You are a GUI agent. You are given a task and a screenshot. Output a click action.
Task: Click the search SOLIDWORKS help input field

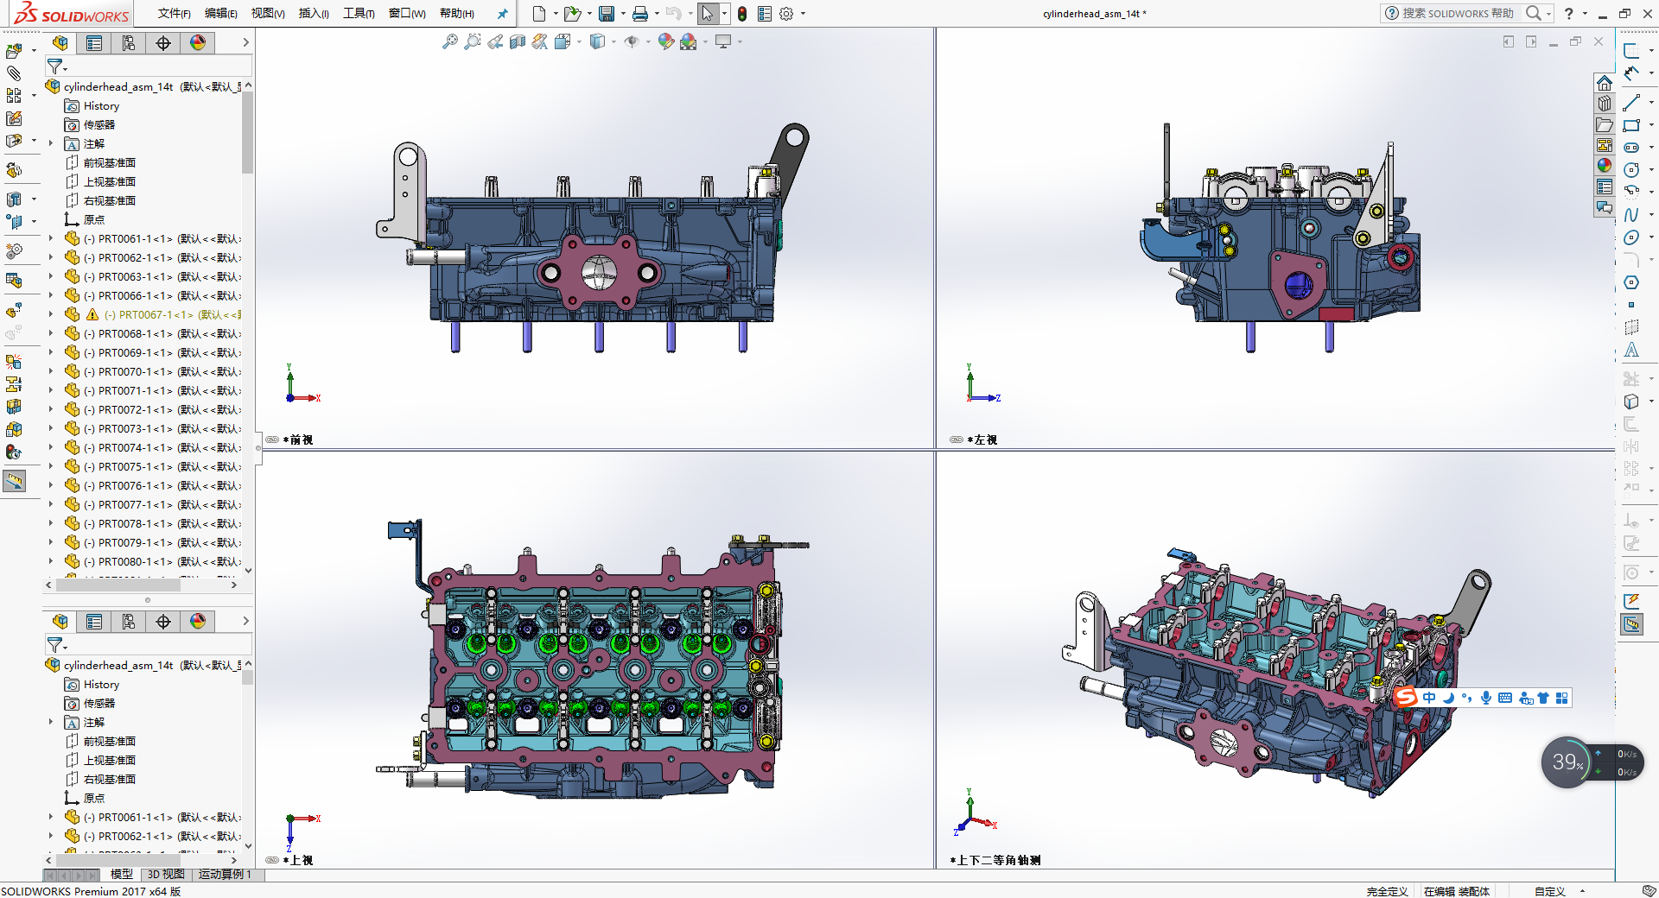1459,14
